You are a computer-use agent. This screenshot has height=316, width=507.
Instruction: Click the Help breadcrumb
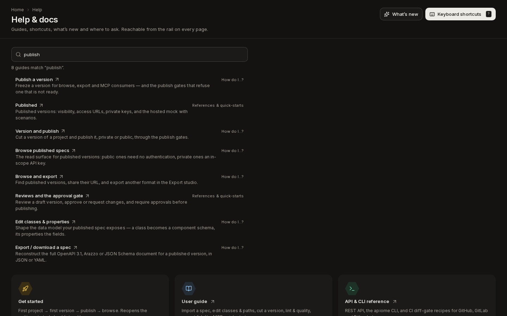(x=37, y=10)
